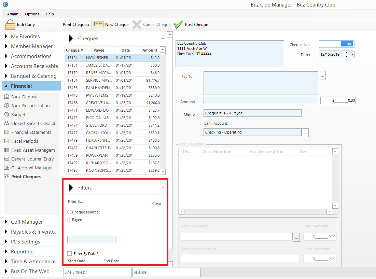Viewport: 376px width, 279px height.
Task: Open Bank Reconciliation in the sidebar
Action: [30, 106]
